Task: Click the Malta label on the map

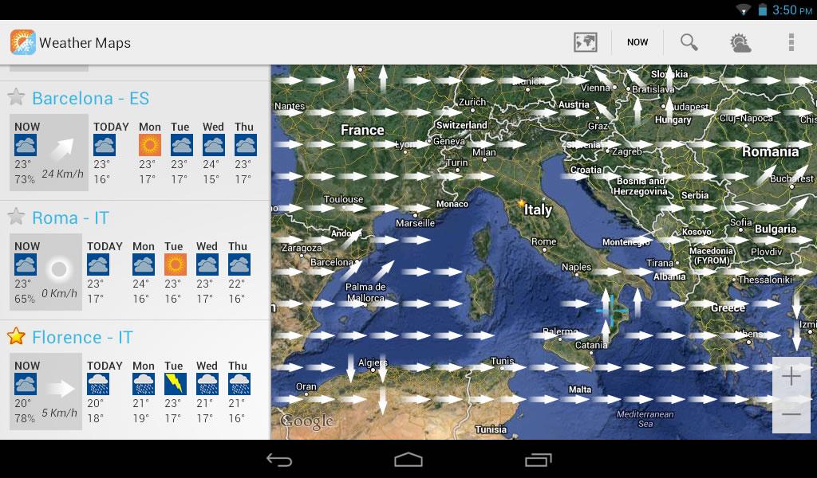Action: coord(580,390)
